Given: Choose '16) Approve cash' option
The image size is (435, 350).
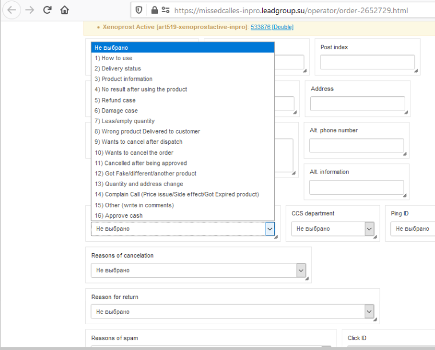Looking at the screenshot, I should pyautogui.click(x=183, y=215).
